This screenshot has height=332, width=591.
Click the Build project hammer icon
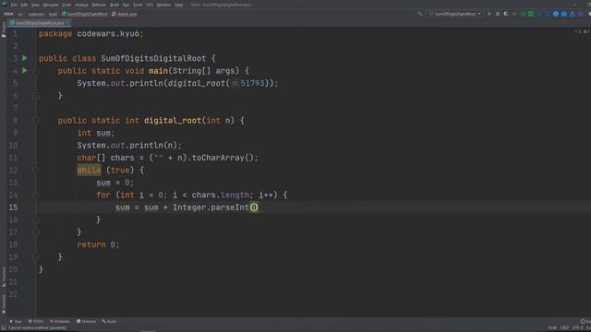(x=420, y=14)
